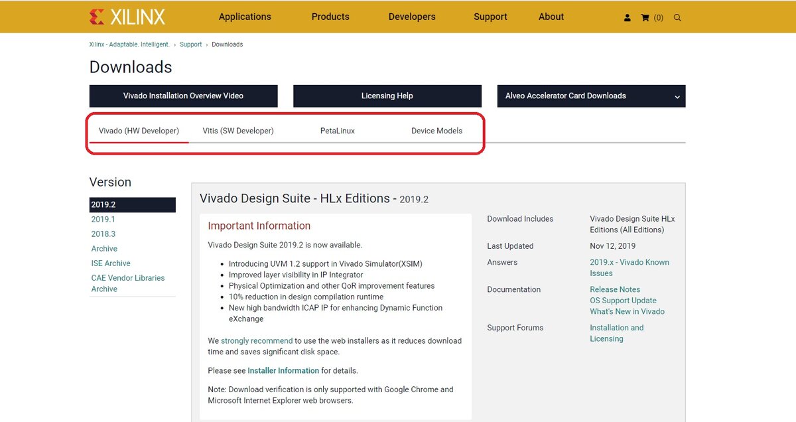Screen dimensions: 796x422
Task: Select version 2018.3
Action: tap(103, 234)
